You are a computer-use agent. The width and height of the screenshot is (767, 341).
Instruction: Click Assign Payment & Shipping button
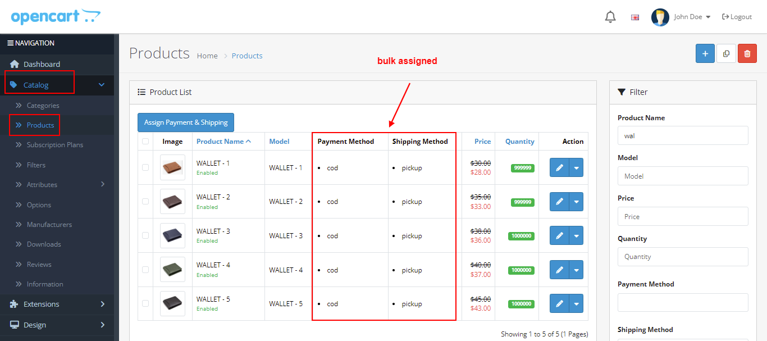186,122
